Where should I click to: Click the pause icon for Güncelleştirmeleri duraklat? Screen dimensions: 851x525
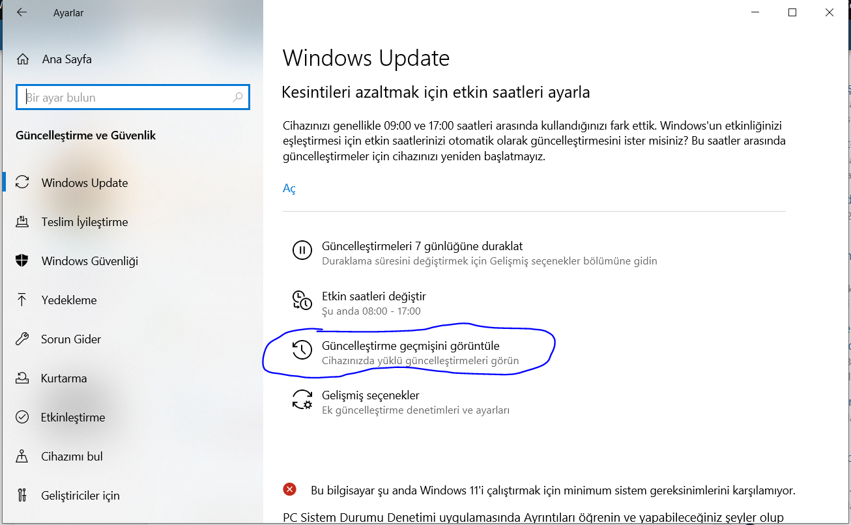click(x=302, y=250)
